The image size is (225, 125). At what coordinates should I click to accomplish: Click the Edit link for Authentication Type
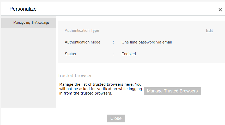[x=209, y=30]
